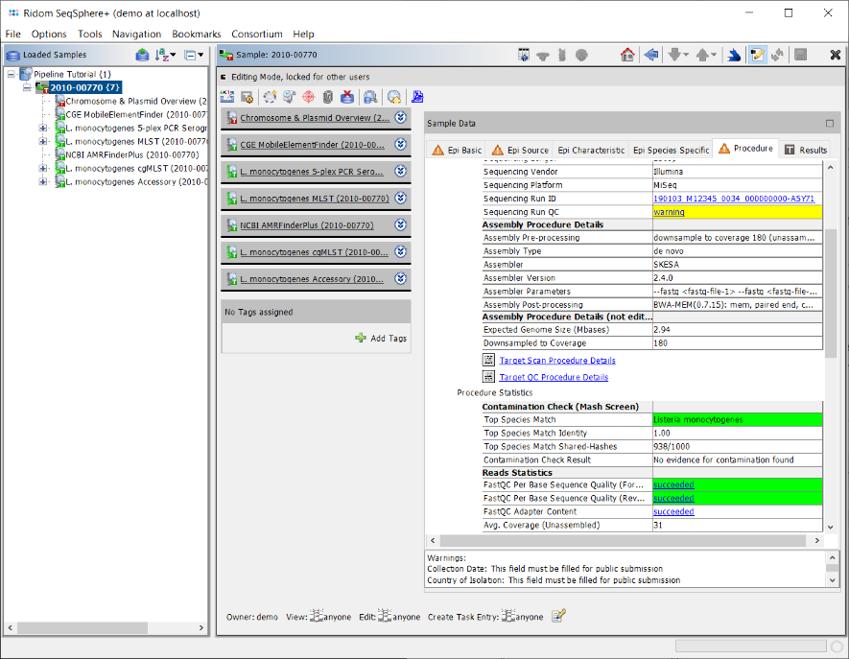Click the grayed refresh arrows icon

pyautogui.click(x=777, y=55)
